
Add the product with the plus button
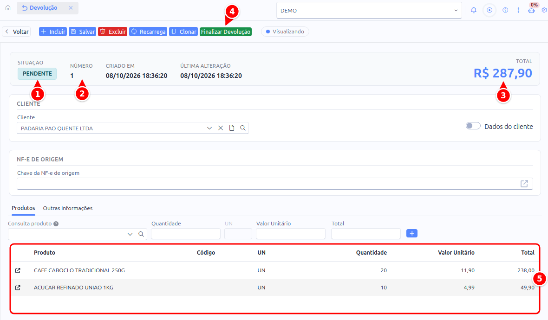pyautogui.click(x=412, y=233)
